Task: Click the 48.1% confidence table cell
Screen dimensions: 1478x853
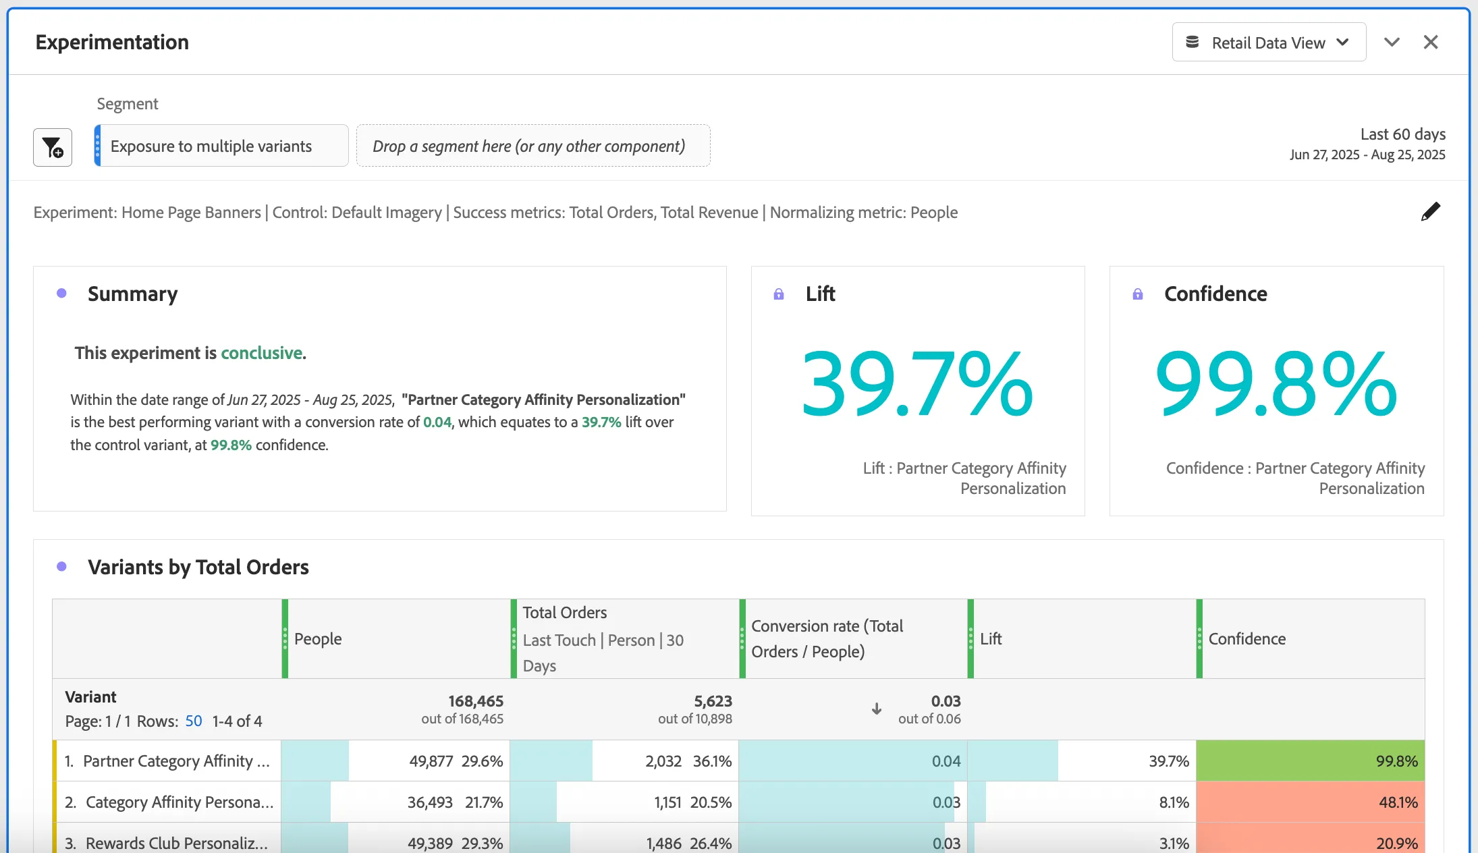Action: [1311, 802]
